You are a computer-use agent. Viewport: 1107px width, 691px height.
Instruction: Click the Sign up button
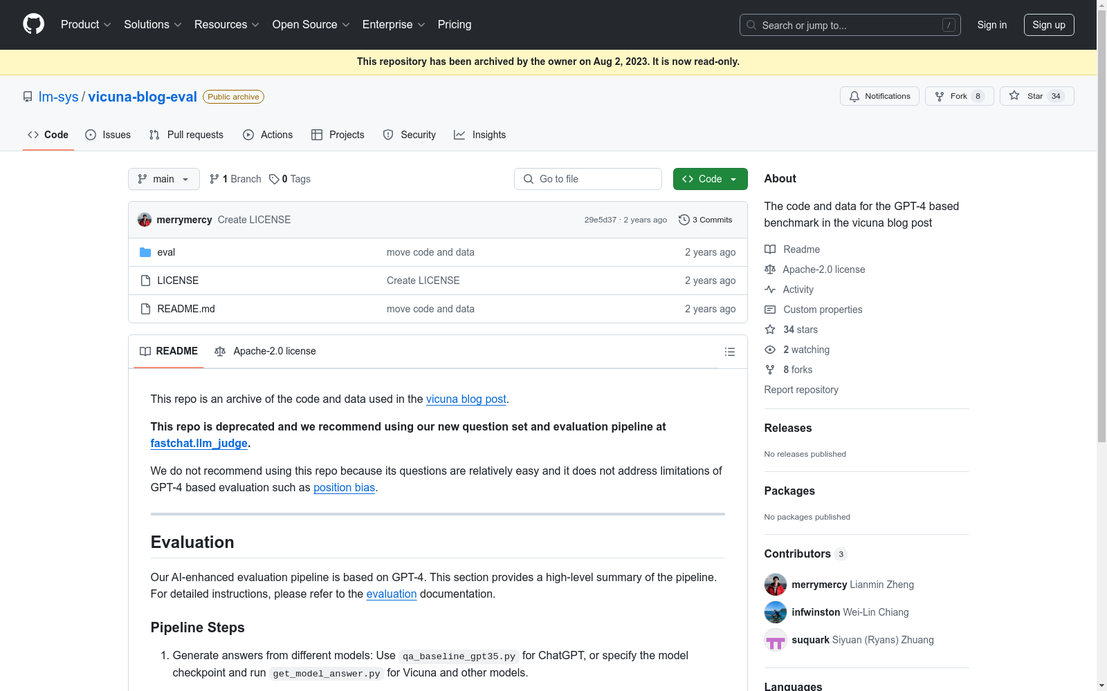pyautogui.click(x=1049, y=25)
